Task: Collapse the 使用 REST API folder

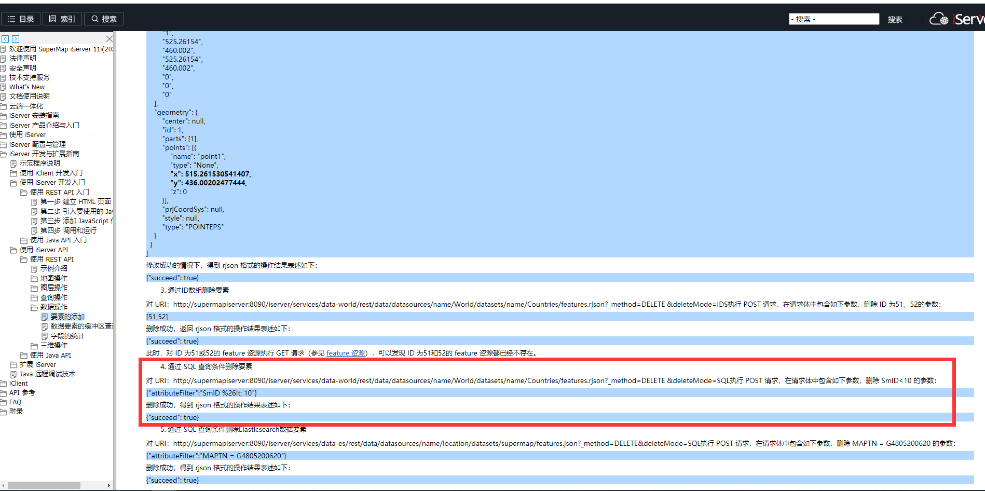Action: [24, 260]
